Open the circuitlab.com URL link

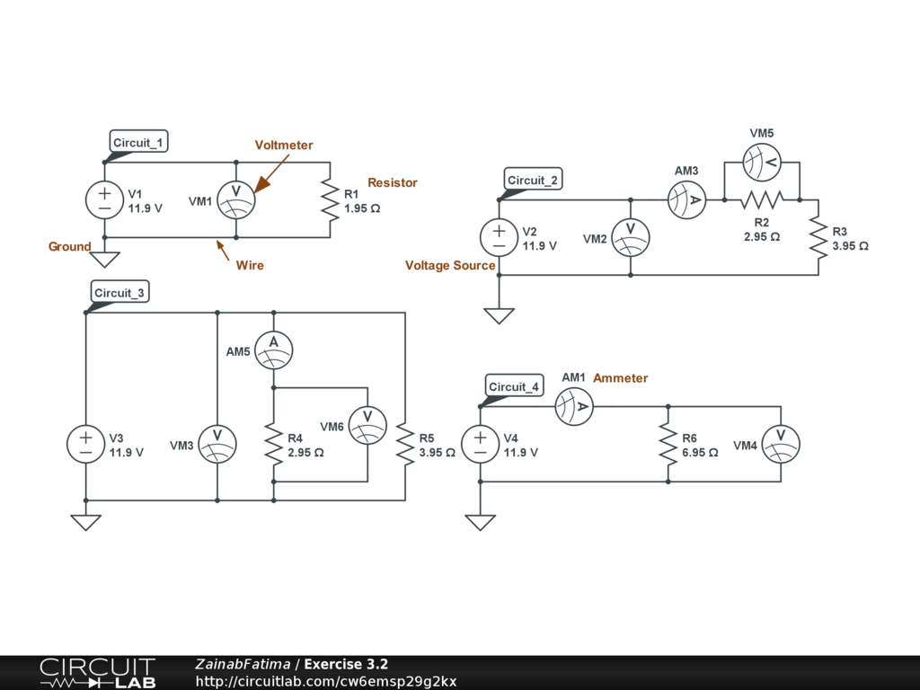click(326, 681)
